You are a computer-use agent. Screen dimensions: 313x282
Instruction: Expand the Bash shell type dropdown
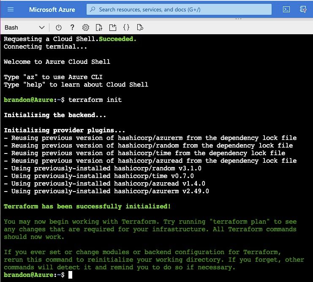24,27
